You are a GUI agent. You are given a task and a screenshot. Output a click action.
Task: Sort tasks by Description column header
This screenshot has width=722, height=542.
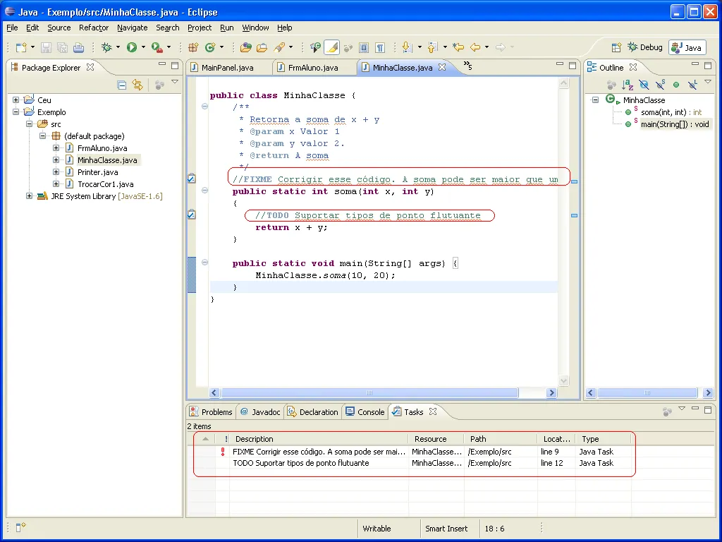(254, 439)
